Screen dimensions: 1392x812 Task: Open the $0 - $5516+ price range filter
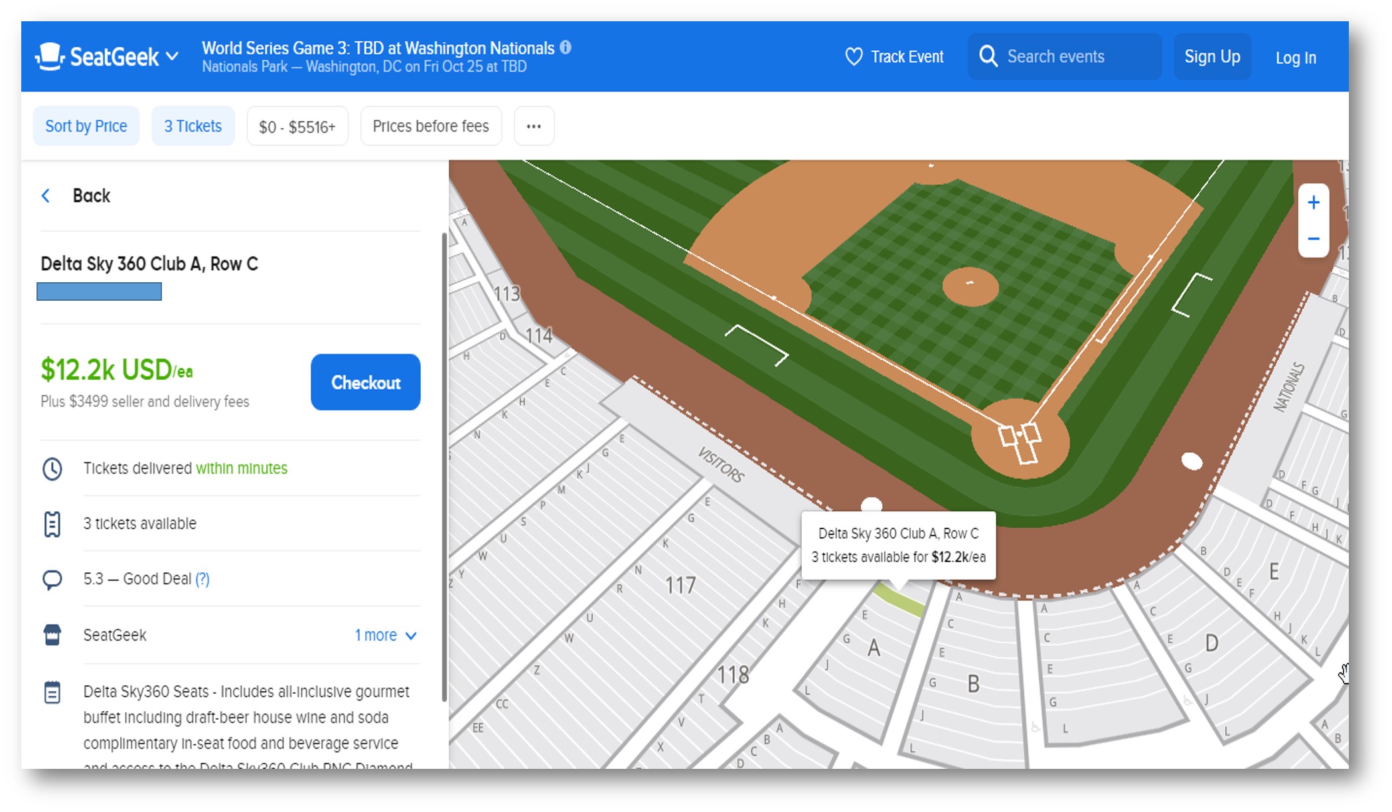[297, 126]
